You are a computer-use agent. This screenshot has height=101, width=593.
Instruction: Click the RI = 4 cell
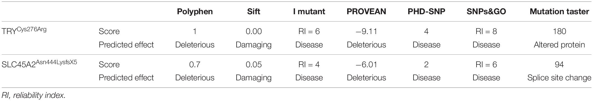pos(309,64)
